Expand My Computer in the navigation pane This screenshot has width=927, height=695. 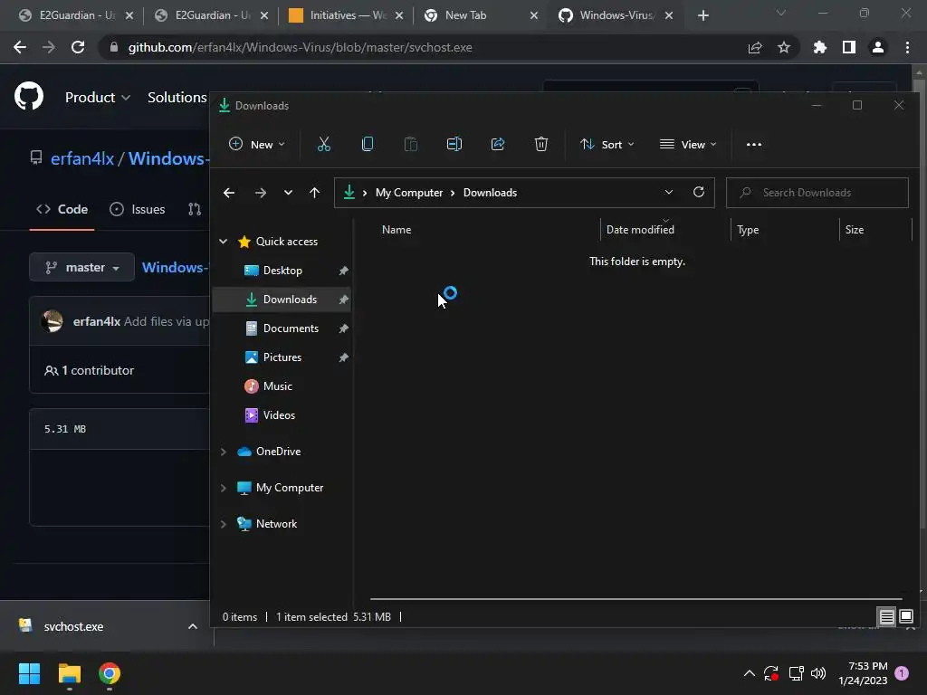coord(224,488)
